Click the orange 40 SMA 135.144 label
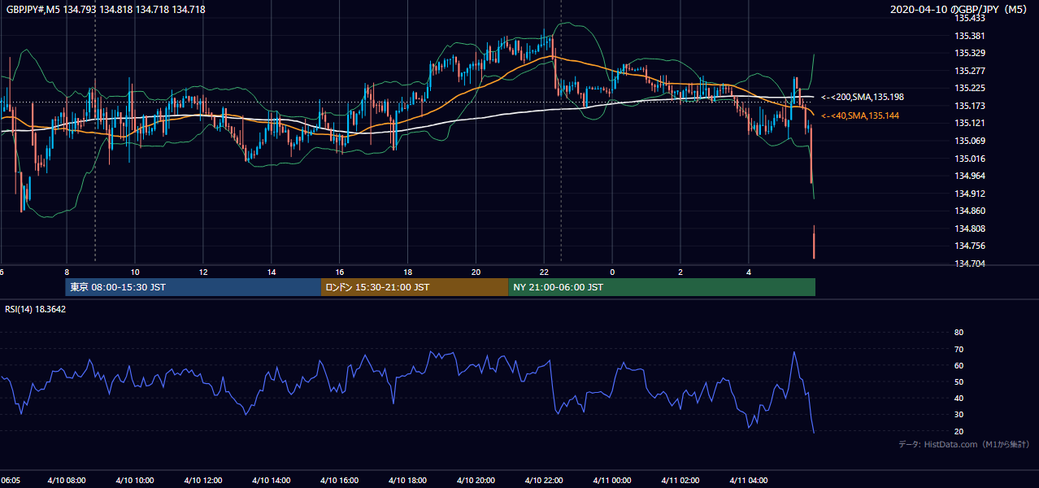 [x=860, y=116]
